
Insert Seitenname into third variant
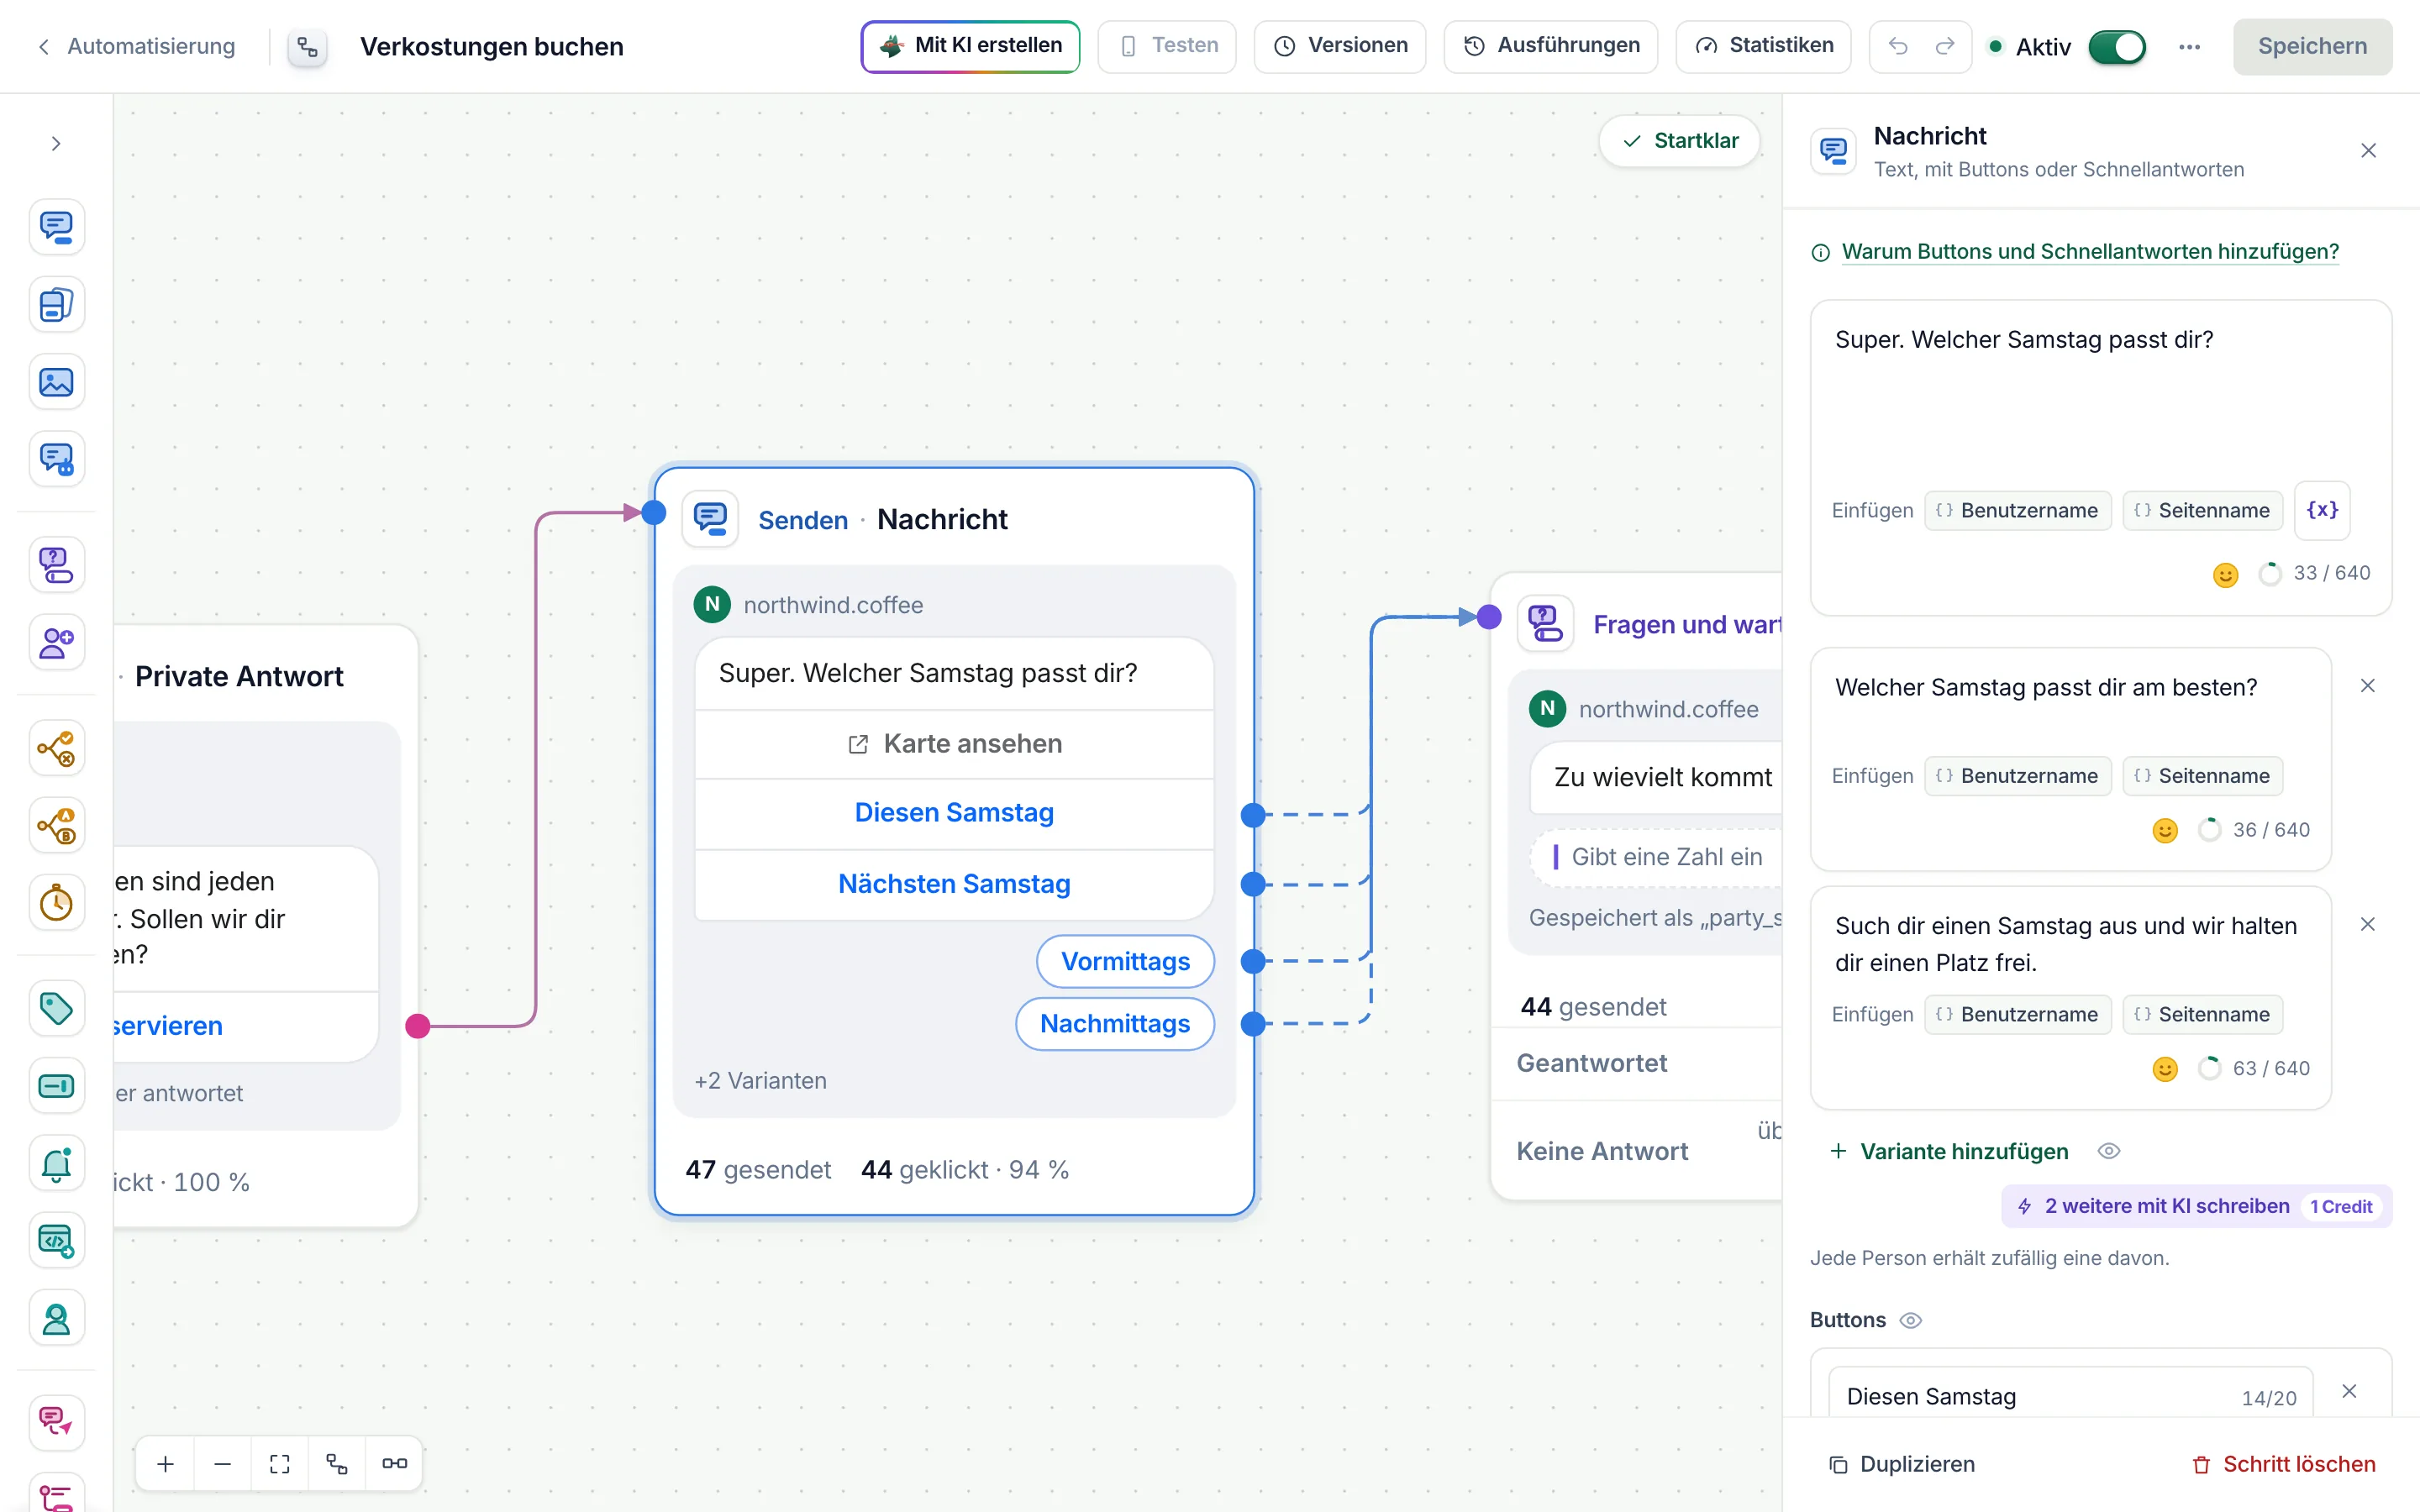click(x=2202, y=1014)
